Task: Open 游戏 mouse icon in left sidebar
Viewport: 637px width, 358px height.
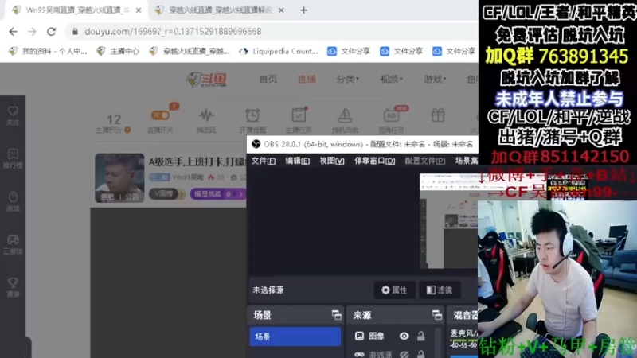Action: [x=13, y=201]
